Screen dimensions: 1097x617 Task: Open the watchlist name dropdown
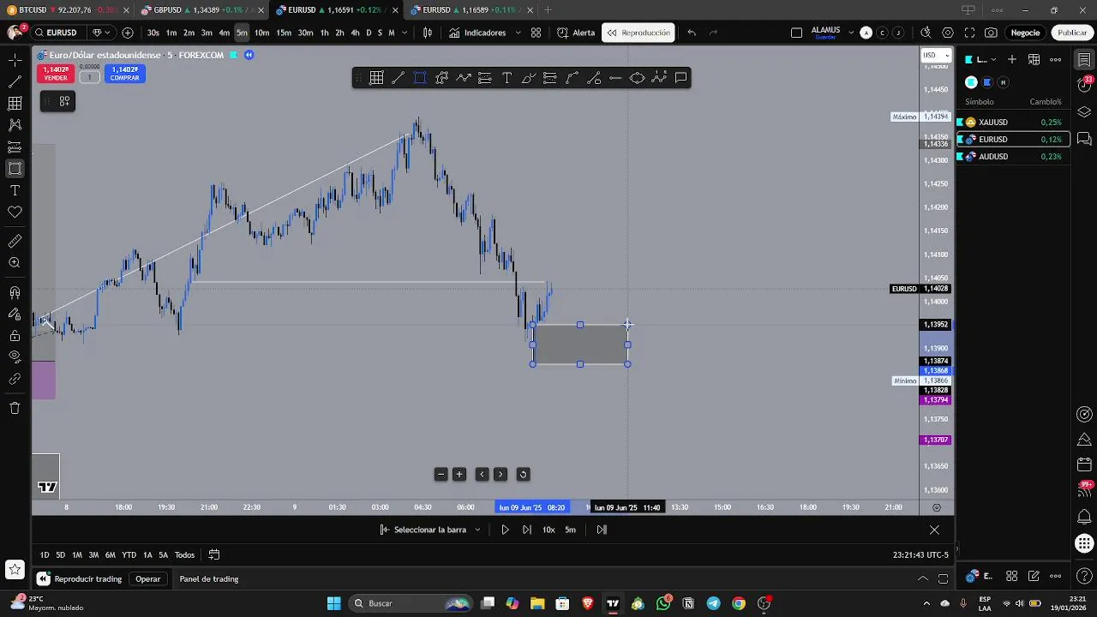[x=981, y=60]
